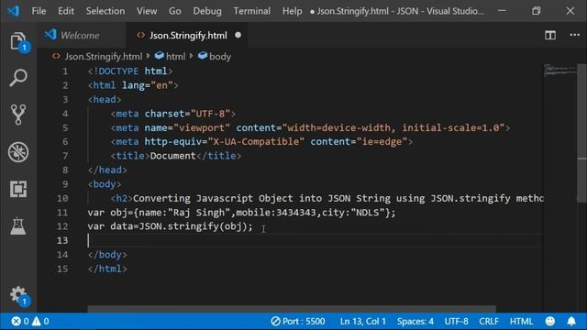The height and width of the screenshot is (330, 587).
Task: Click the closing '</html>' tag
Action: 107,269
